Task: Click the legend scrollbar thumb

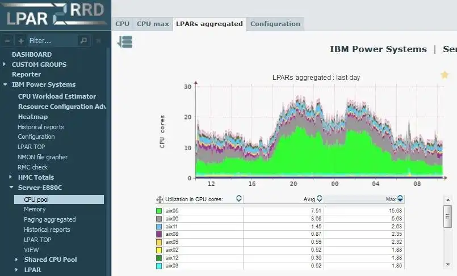Action: click(x=447, y=216)
